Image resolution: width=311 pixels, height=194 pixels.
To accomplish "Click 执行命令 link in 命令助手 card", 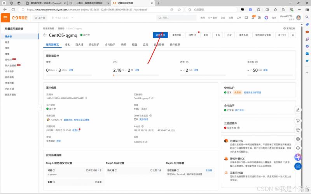I will [x=239, y=110].
